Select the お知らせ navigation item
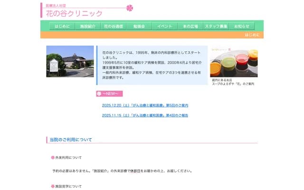Screen dimensions: 304x190 [242, 26]
